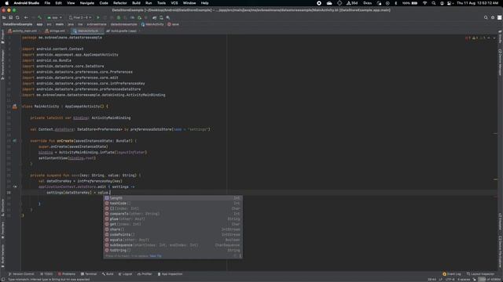This screenshot has width=503, height=282.
Task: Click 'Next Tip' link in completion popup
Action: [156, 256]
